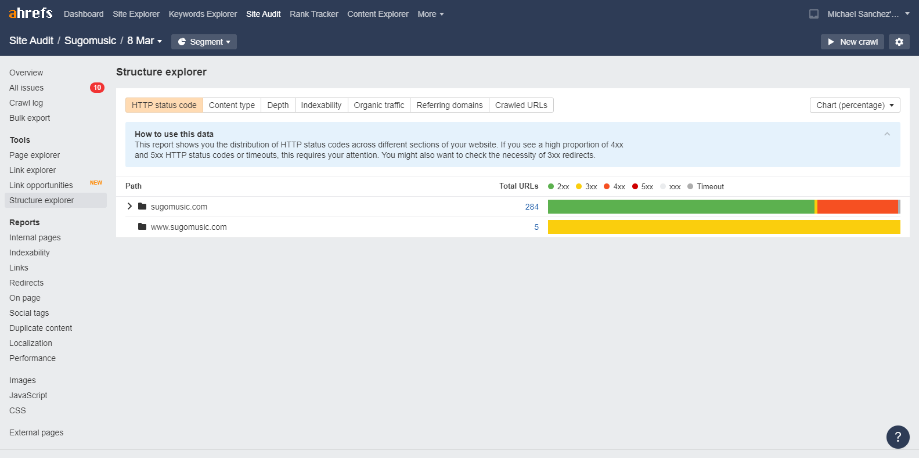Image resolution: width=919 pixels, height=458 pixels.
Task: Open Link explorer tool
Action: tap(33, 170)
